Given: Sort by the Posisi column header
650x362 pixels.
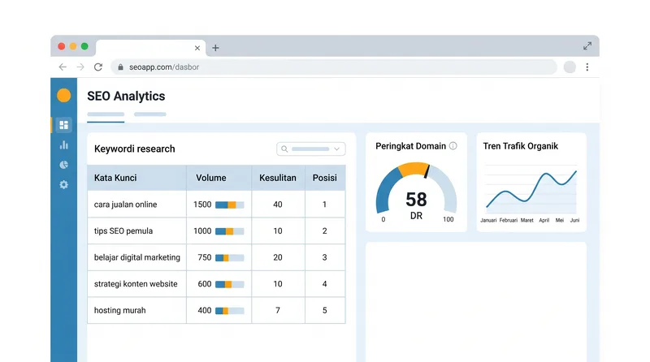Looking at the screenshot, I should click(x=325, y=178).
